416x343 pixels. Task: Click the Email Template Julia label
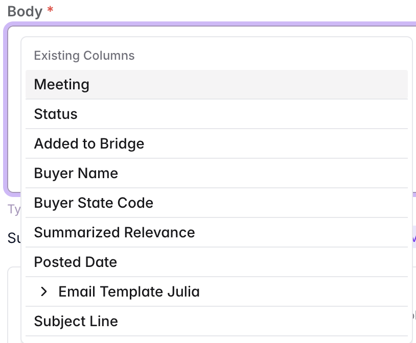click(129, 291)
